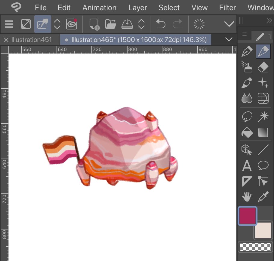Open the tool palette hamburger menu
The height and width of the screenshot is (261, 274).
tap(245, 34)
